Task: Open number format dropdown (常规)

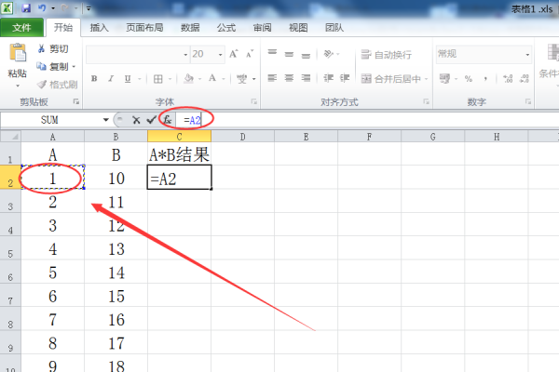Action: [x=527, y=55]
